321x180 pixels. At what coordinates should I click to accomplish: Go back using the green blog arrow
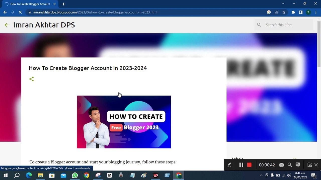(x=7, y=25)
